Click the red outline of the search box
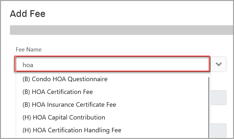This screenshot has height=139, width=234. pyautogui.click(x=113, y=57)
